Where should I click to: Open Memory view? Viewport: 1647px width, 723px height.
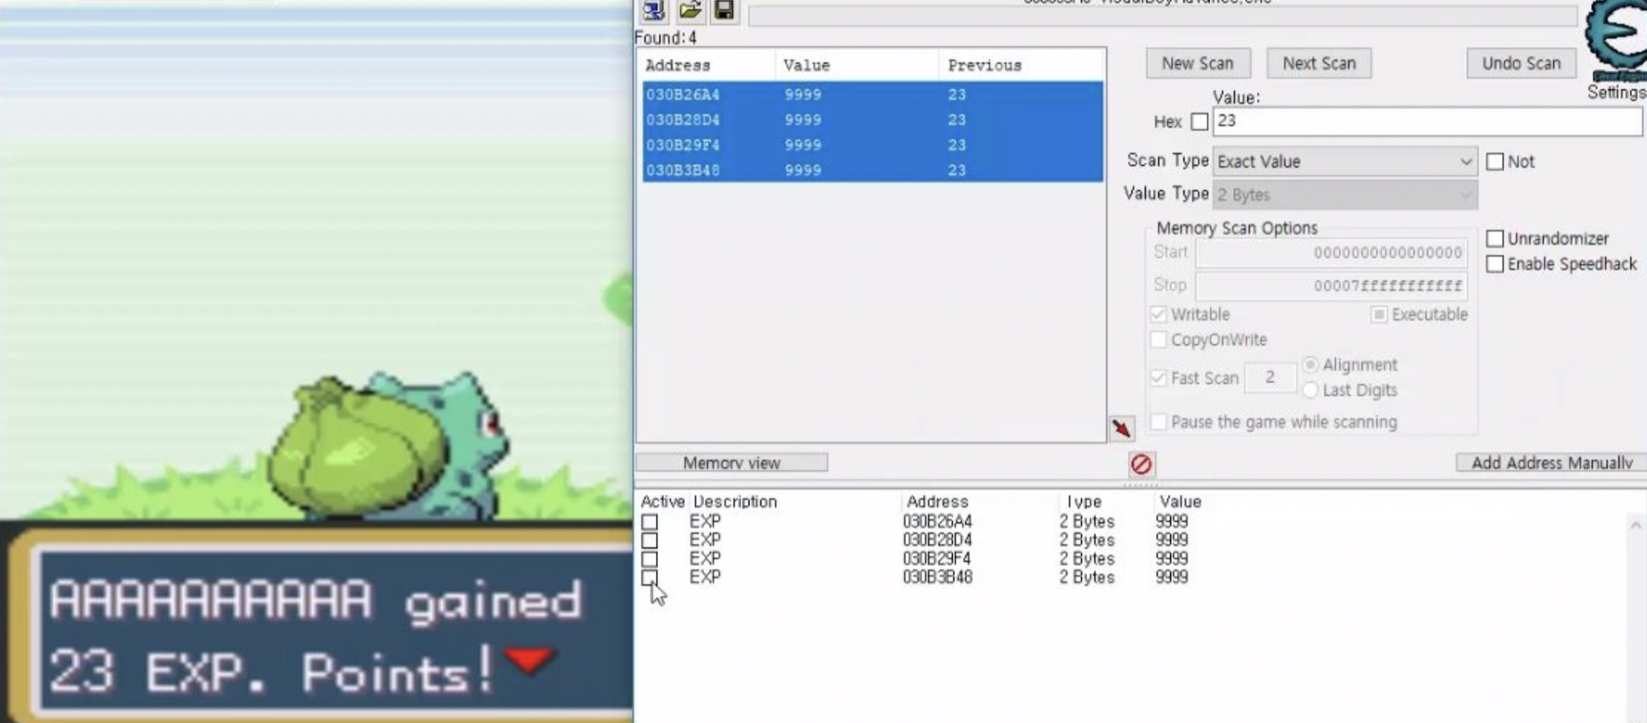pos(731,463)
